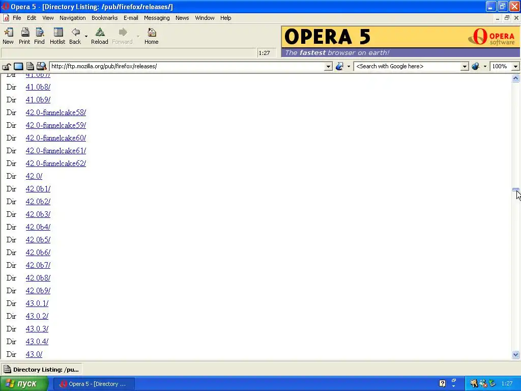Viewport: 521px width, 391px height.
Task: Open the 41.0b8/ directory link
Action: pyautogui.click(x=38, y=87)
